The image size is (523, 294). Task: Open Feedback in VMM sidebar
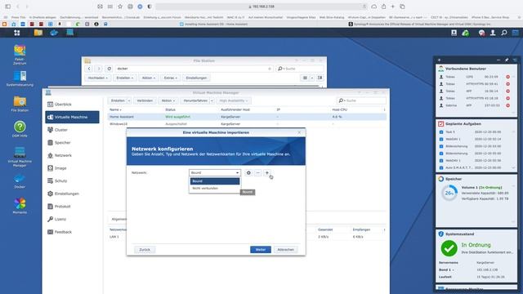pos(72,232)
